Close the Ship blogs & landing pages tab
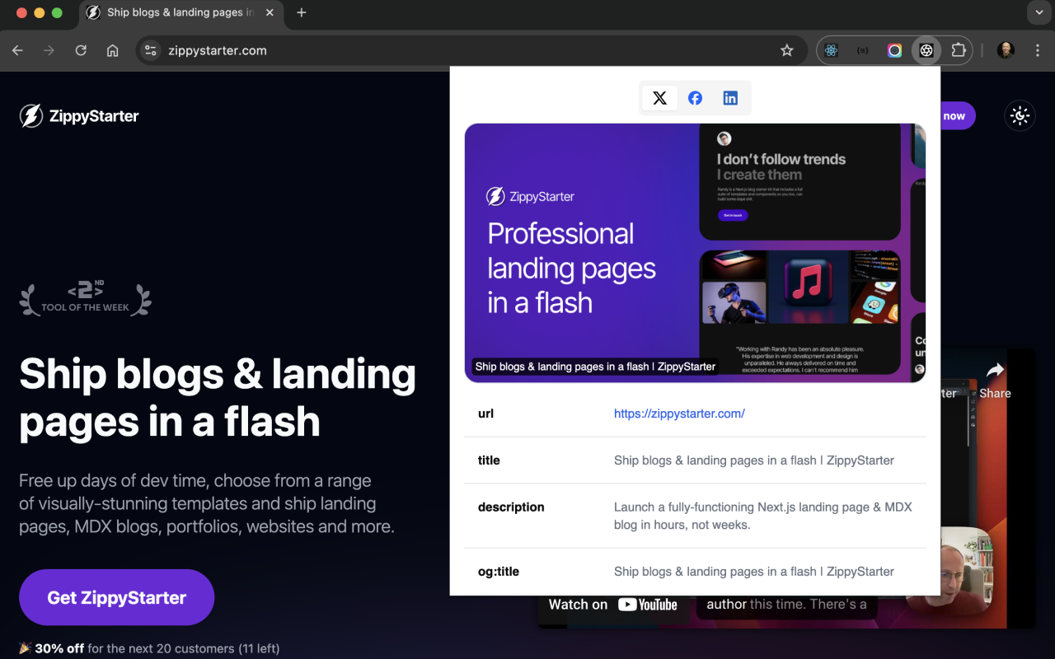 (x=270, y=12)
